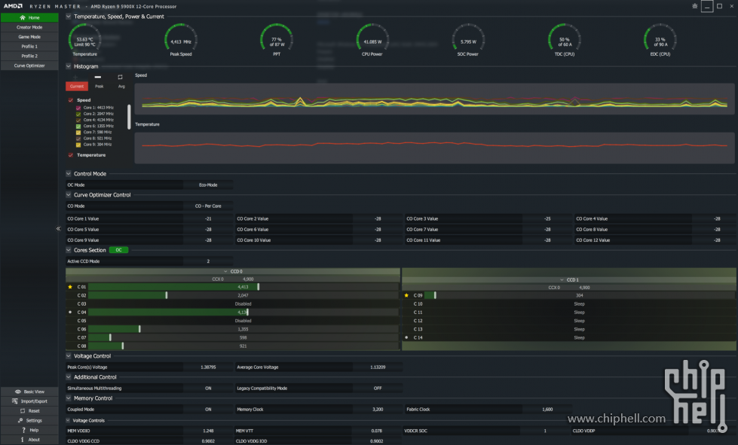The height and width of the screenshot is (445, 738).
Task: Click the histogram legend scrollbar
Action: pos(129,117)
